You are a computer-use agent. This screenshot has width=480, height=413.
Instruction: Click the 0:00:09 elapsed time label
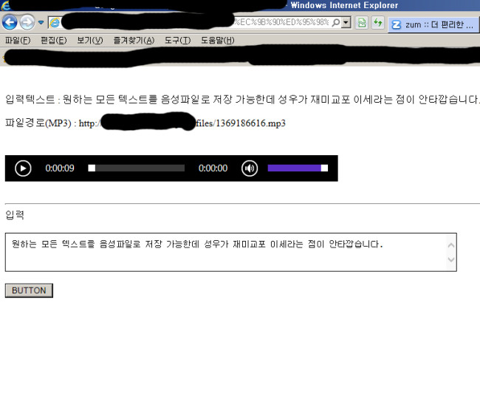60,168
